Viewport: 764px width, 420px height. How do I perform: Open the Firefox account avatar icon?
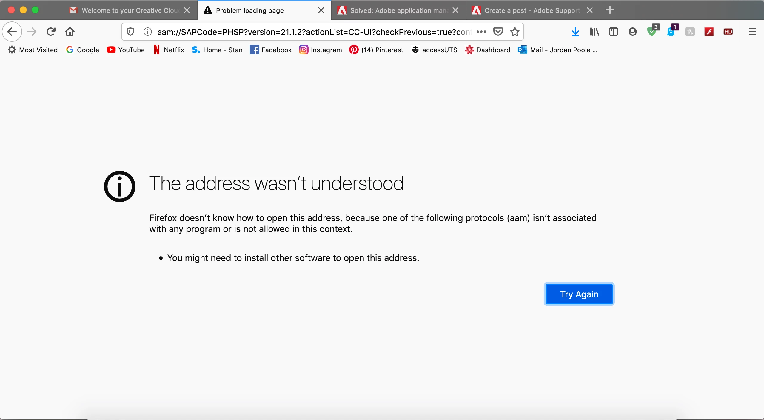632,32
